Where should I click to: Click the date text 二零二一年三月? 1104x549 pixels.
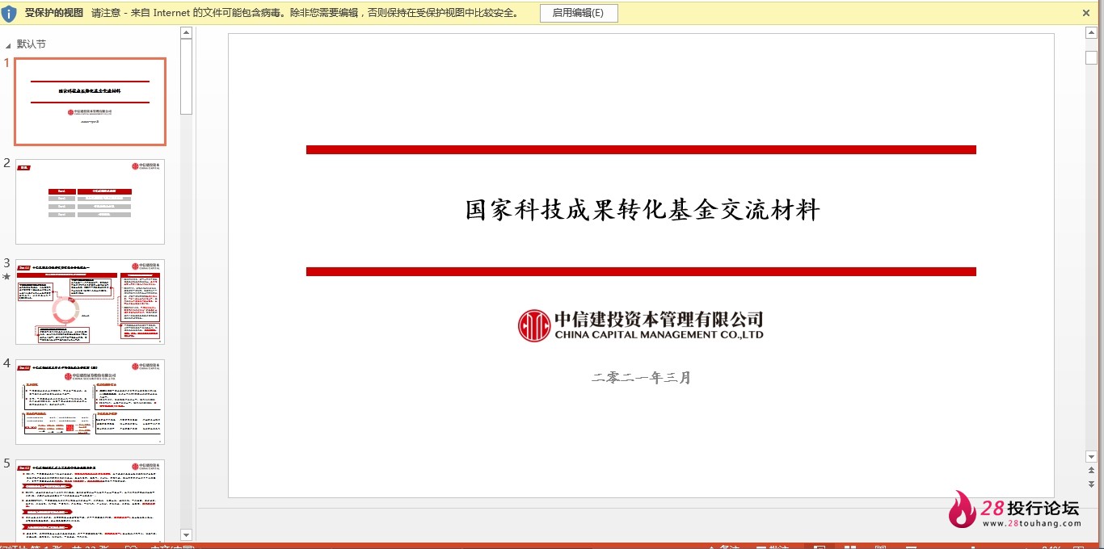[x=642, y=377]
